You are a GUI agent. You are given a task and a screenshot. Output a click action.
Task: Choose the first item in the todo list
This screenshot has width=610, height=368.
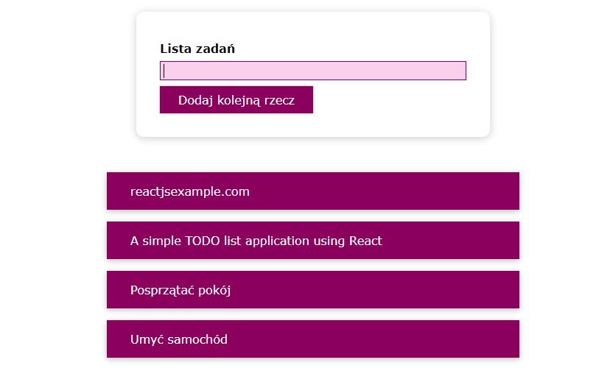pos(312,191)
